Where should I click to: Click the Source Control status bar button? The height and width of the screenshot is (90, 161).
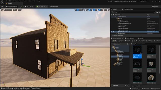(155, 89)
